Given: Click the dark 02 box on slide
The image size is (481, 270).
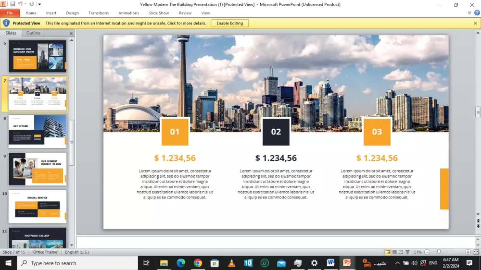Looking at the screenshot, I should pyautogui.click(x=276, y=132).
